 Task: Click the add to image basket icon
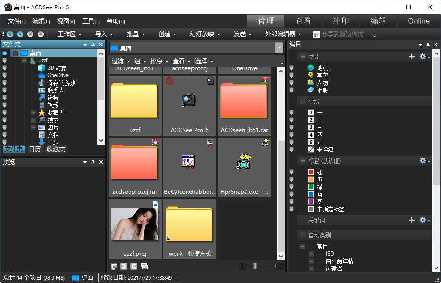pos(114,266)
